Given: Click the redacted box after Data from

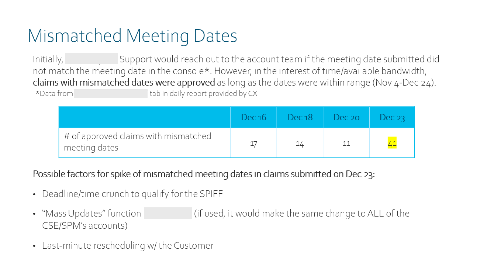Looking at the screenshot, I should pos(111,93).
